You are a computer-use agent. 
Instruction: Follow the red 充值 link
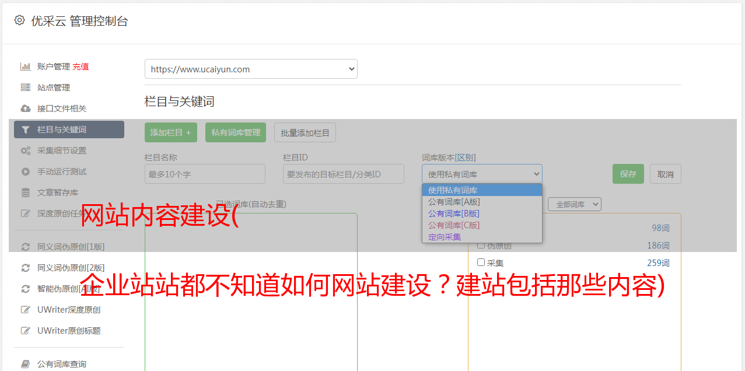click(81, 66)
